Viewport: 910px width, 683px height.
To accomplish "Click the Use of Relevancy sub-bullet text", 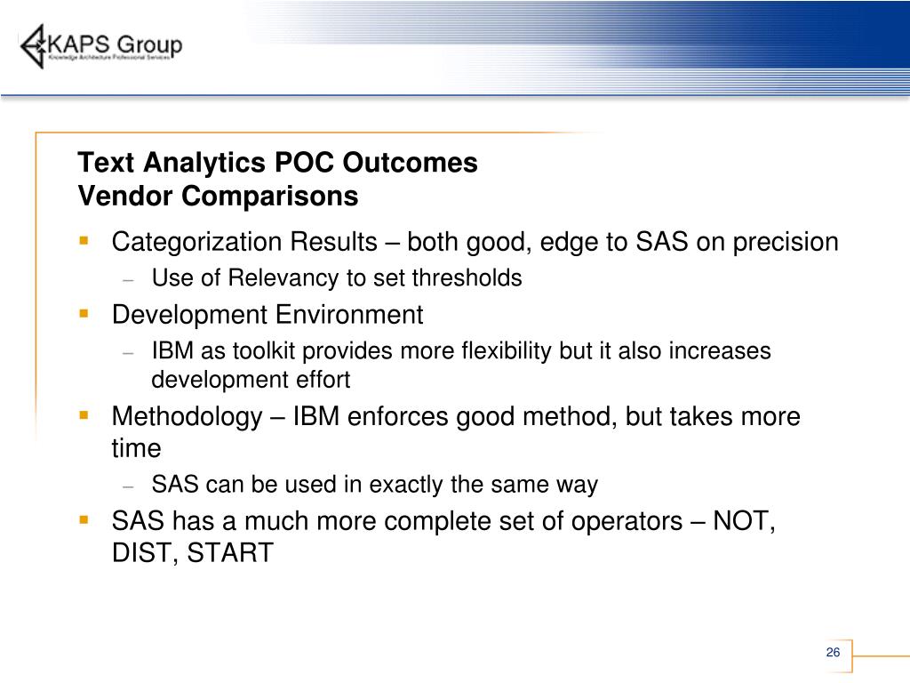I will click(x=337, y=277).
